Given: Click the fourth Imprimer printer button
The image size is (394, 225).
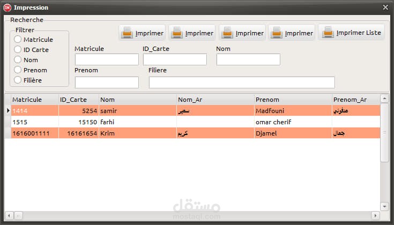Looking at the screenshot, I should coord(292,33).
